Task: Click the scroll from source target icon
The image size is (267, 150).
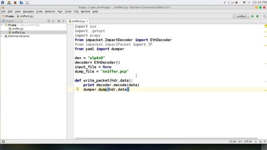Action: [x=49, y=21]
